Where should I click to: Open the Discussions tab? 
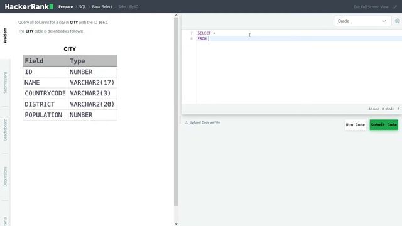click(x=5, y=176)
